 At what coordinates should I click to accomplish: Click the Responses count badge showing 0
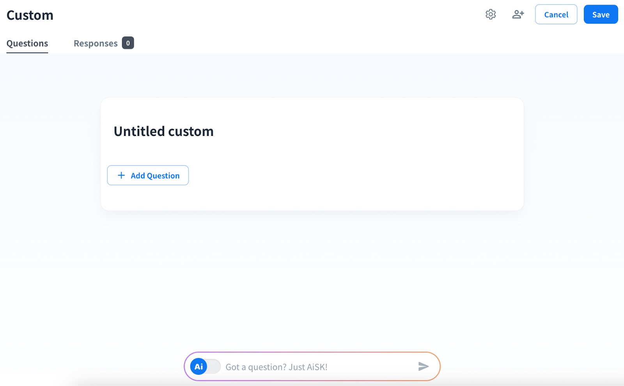128,43
